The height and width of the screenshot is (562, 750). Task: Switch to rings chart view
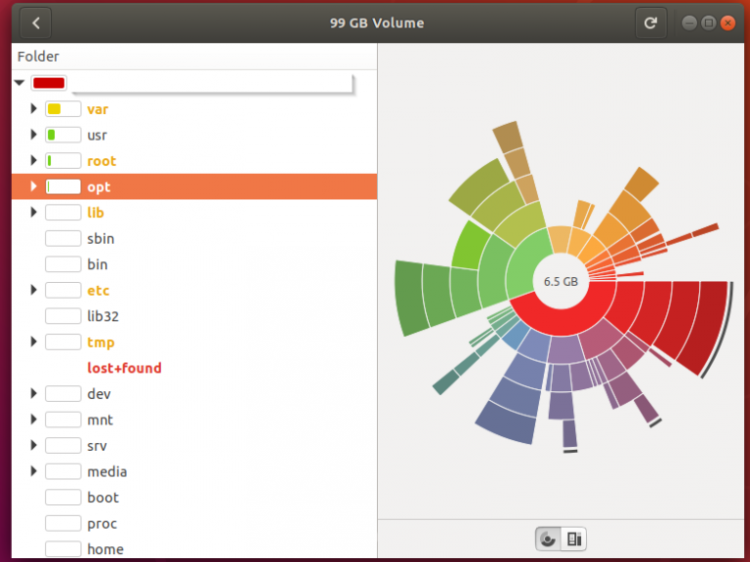click(x=548, y=538)
